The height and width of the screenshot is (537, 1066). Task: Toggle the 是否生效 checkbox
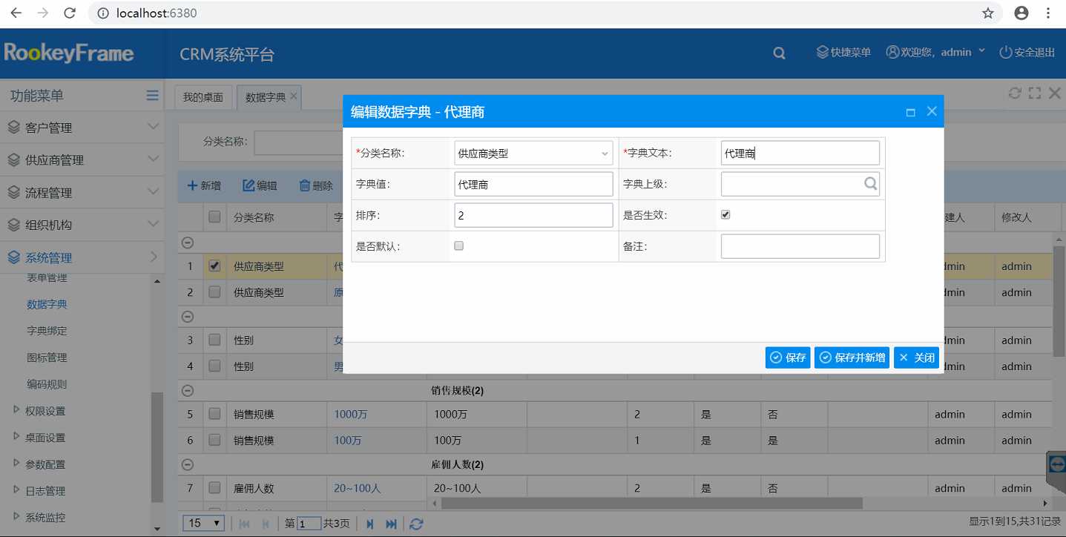tap(726, 214)
